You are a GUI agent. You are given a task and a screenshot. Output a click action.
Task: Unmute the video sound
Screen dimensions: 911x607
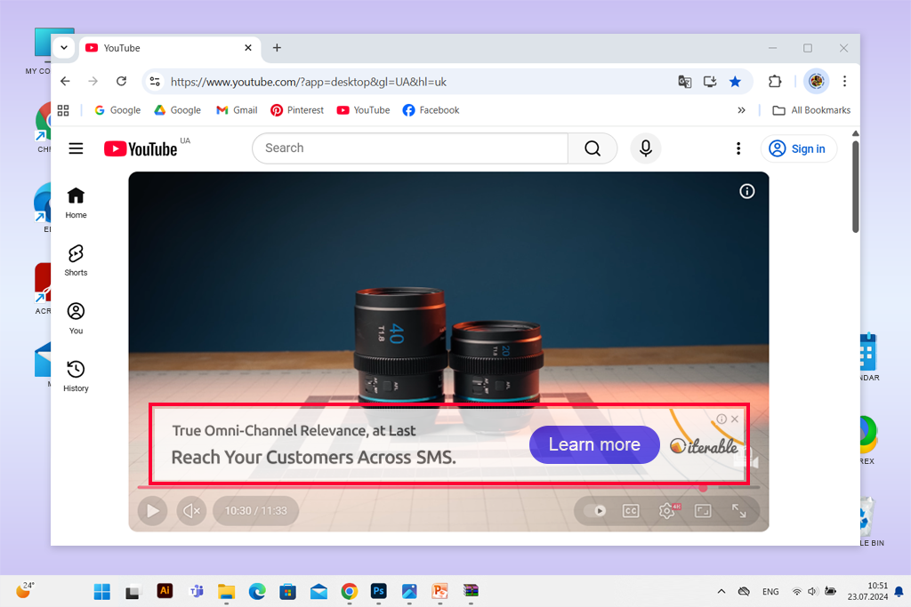[192, 511]
